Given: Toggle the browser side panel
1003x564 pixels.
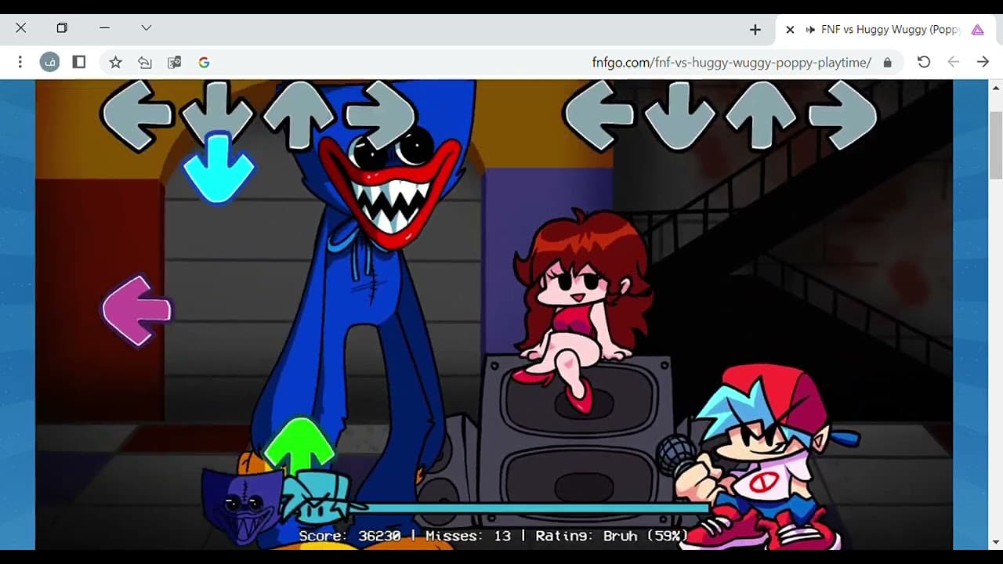Looking at the screenshot, I should point(79,62).
